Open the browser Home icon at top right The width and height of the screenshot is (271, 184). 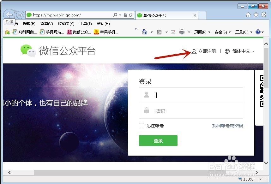coord(248,15)
